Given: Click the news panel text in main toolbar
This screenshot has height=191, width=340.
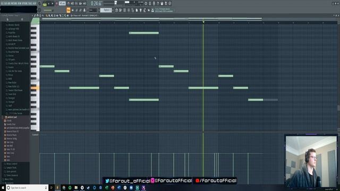Looking at the screenshot, I should click(x=164, y=10).
